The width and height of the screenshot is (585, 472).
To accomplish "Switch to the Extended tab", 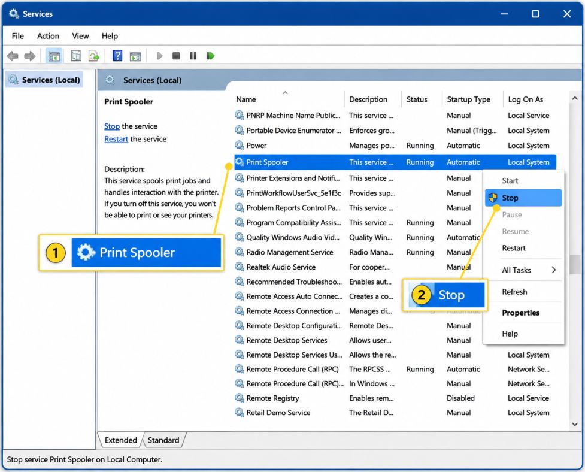I will point(120,440).
